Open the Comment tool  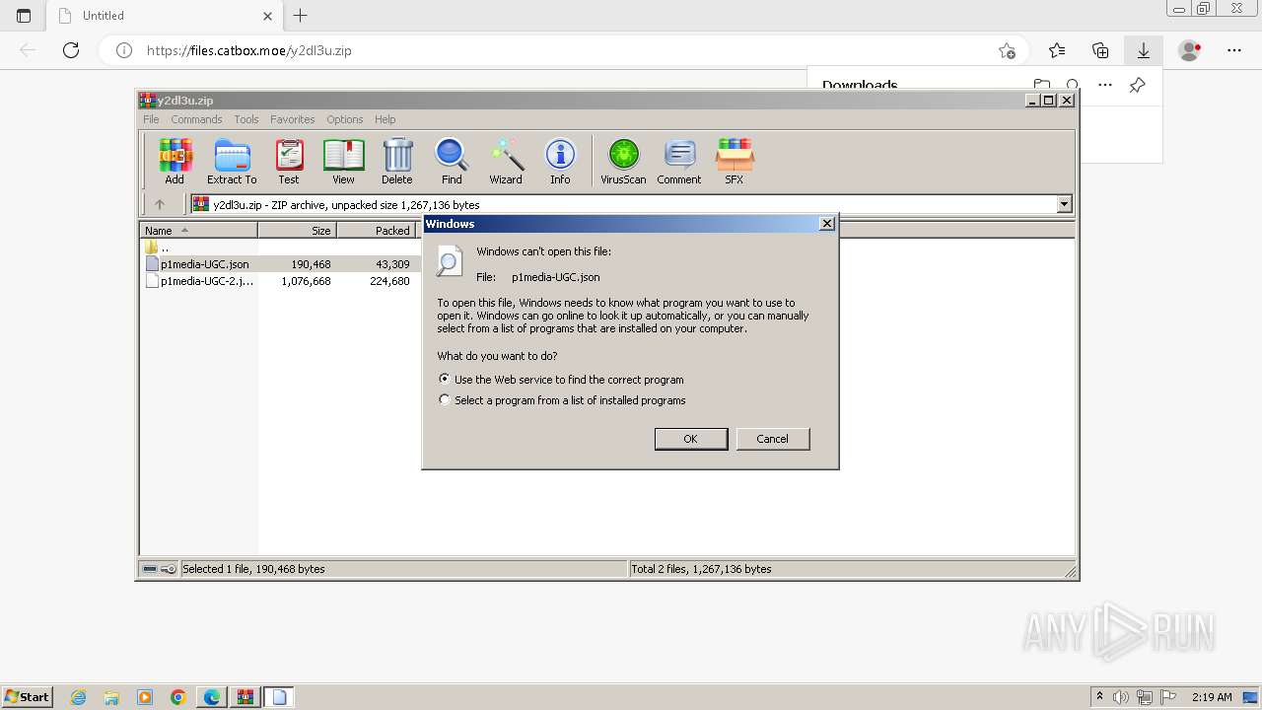pyautogui.click(x=679, y=161)
